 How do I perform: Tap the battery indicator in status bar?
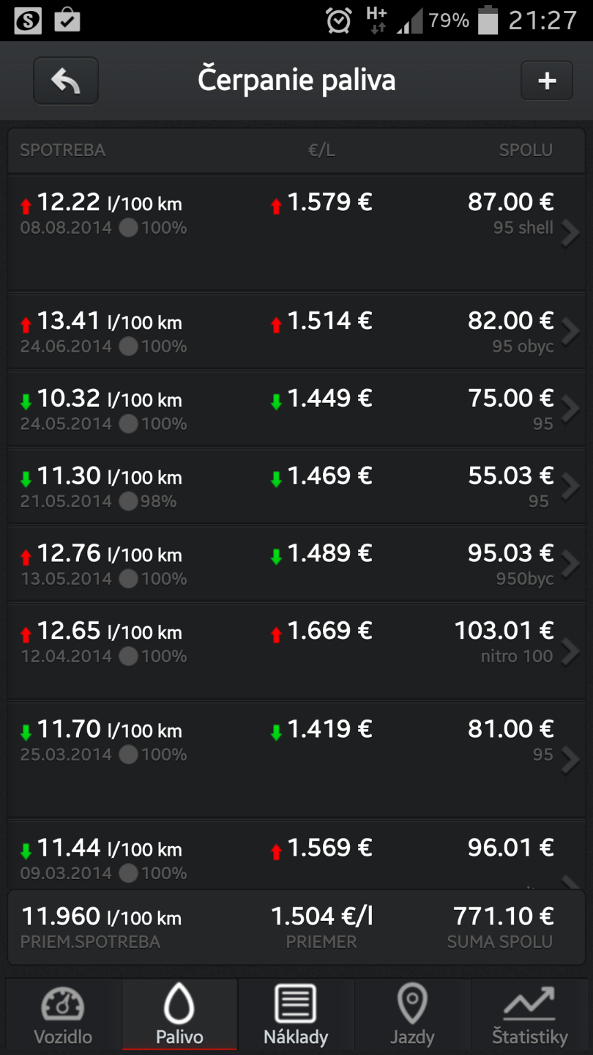coord(488,21)
